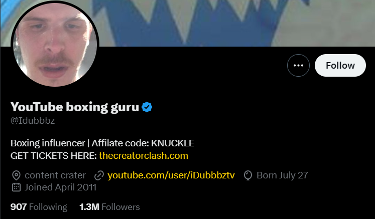Open thecreatorclash.com link in bio

[144, 156]
